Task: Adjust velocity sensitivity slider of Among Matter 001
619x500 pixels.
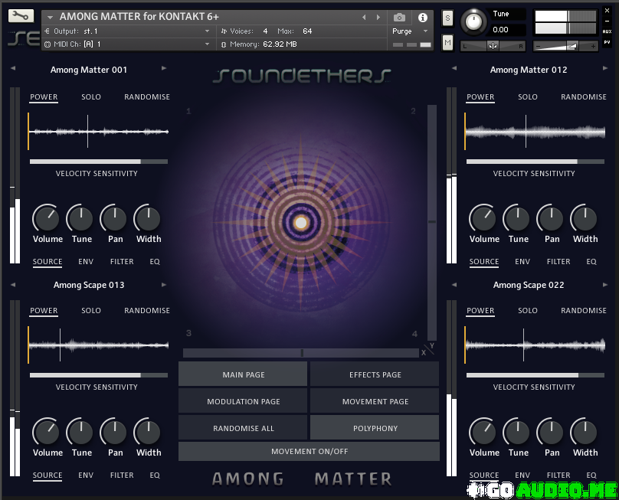Action: point(99,162)
